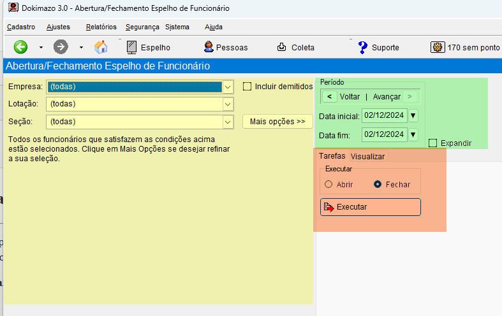Open Espelho from the toolbar
The height and width of the screenshot is (316, 502).
(x=148, y=47)
